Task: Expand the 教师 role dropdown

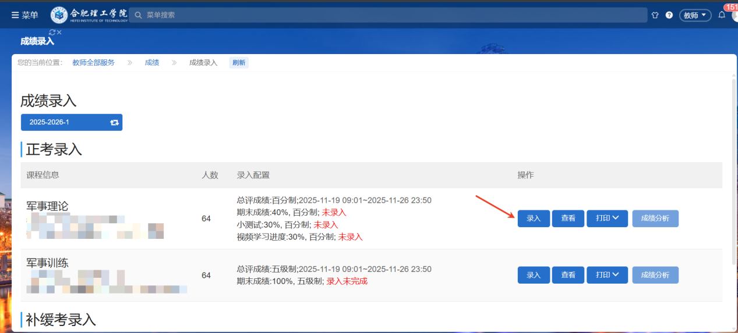Action: click(695, 15)
